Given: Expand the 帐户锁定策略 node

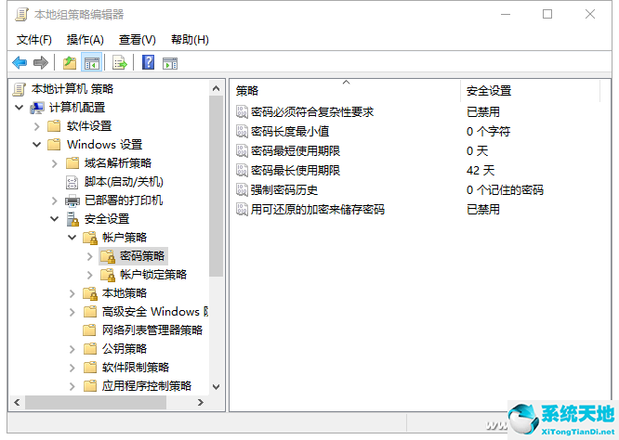Looking at the screenshot, I should pos(89,275).
